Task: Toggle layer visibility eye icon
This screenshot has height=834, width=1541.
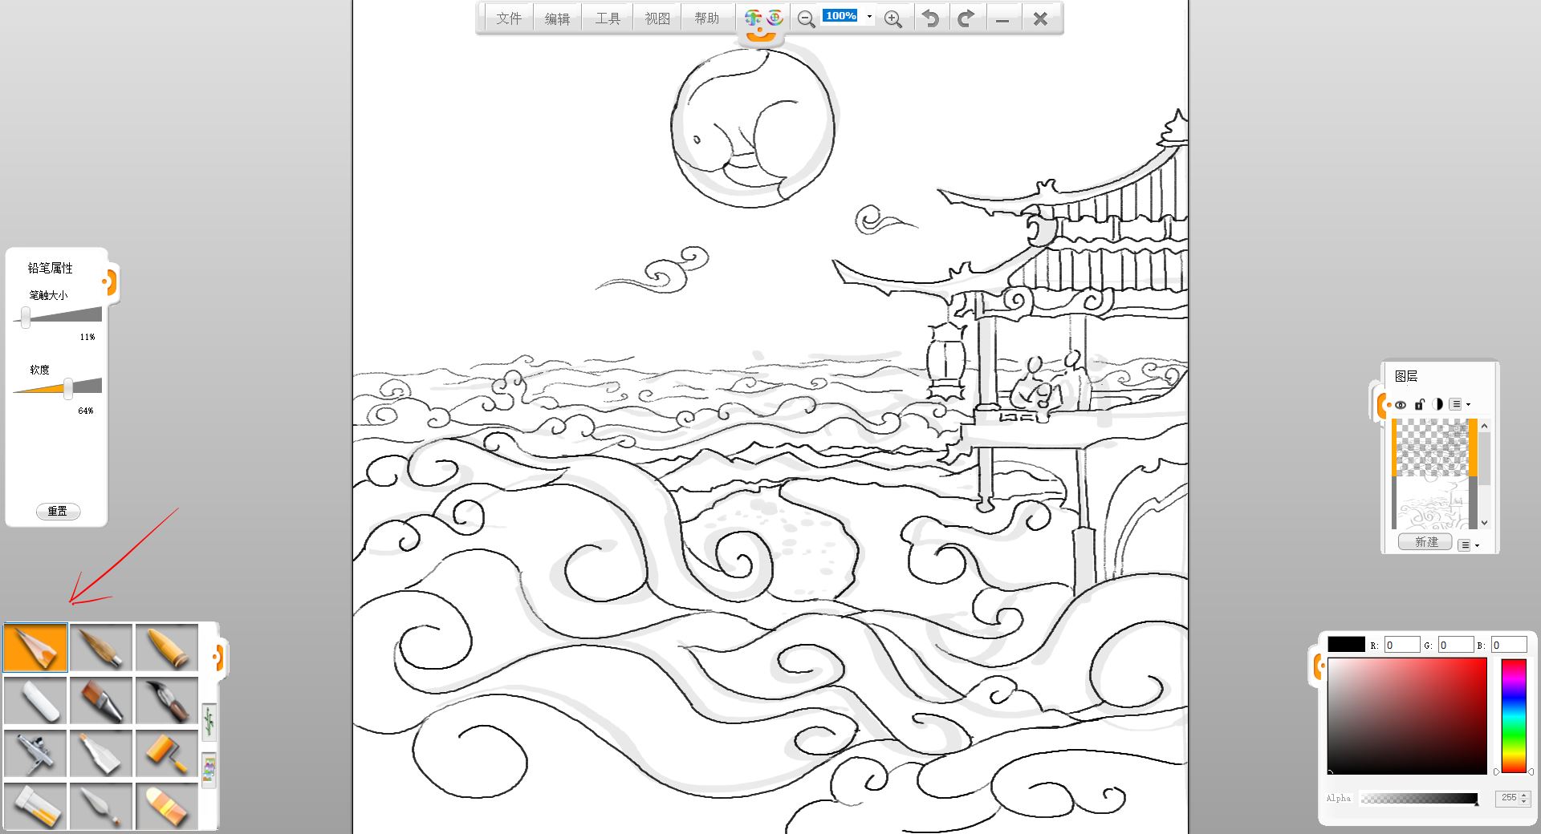Action: (1401, 404)
